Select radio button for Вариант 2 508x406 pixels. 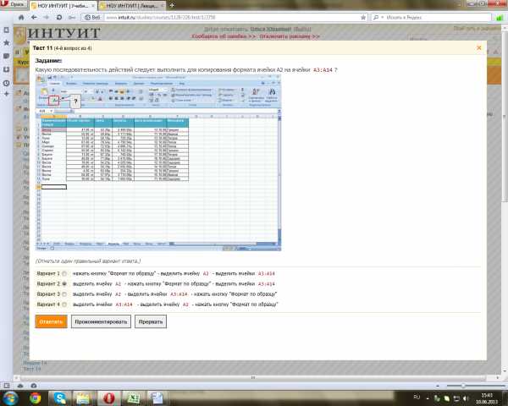[x=64, y=284]
